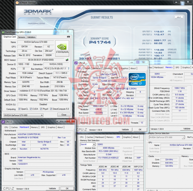This screenshot has width=193, height=191.
Task: Open Caches tab in CPU-Z processor window
Action: pos(87,68)
